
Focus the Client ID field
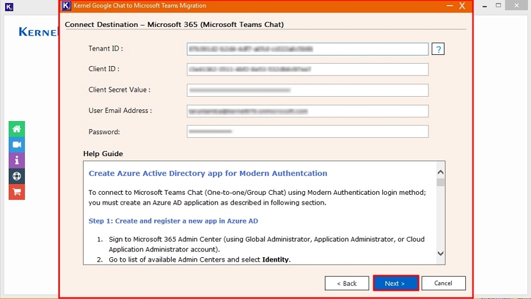[307, 69]
